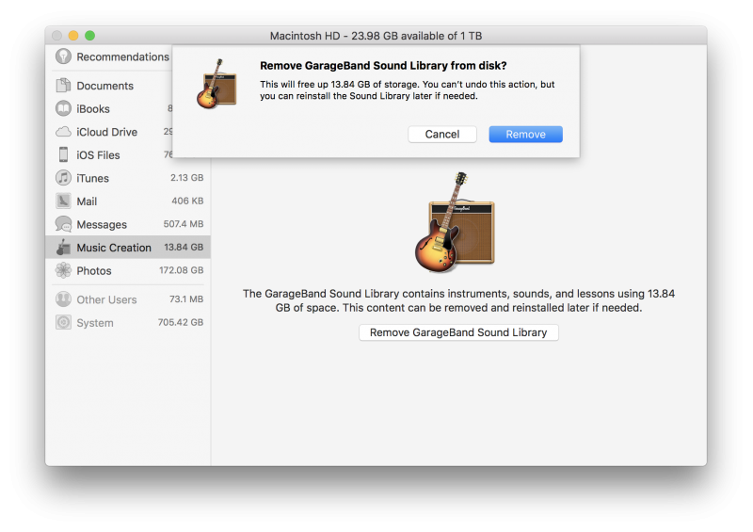This screenshot has width=753, height=532.
Task: Select the iOS Files label
Action: [x=98, y=154]
